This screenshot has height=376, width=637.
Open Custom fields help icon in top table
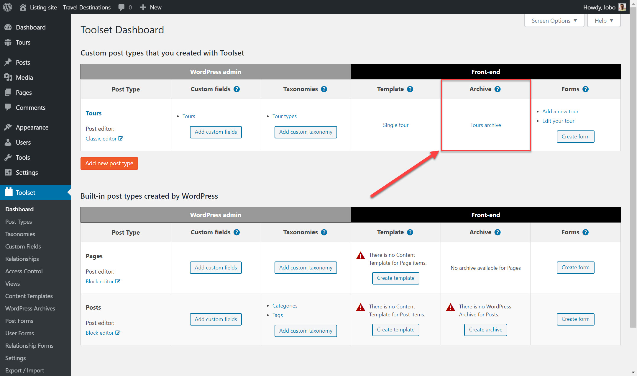237,89
